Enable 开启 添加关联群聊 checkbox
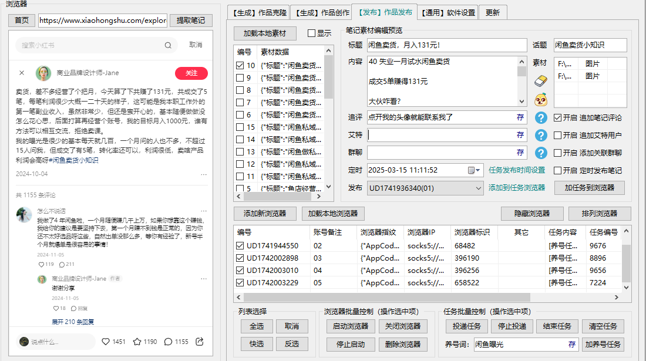Viewport: 646px width, 361px height. (557, 153)
